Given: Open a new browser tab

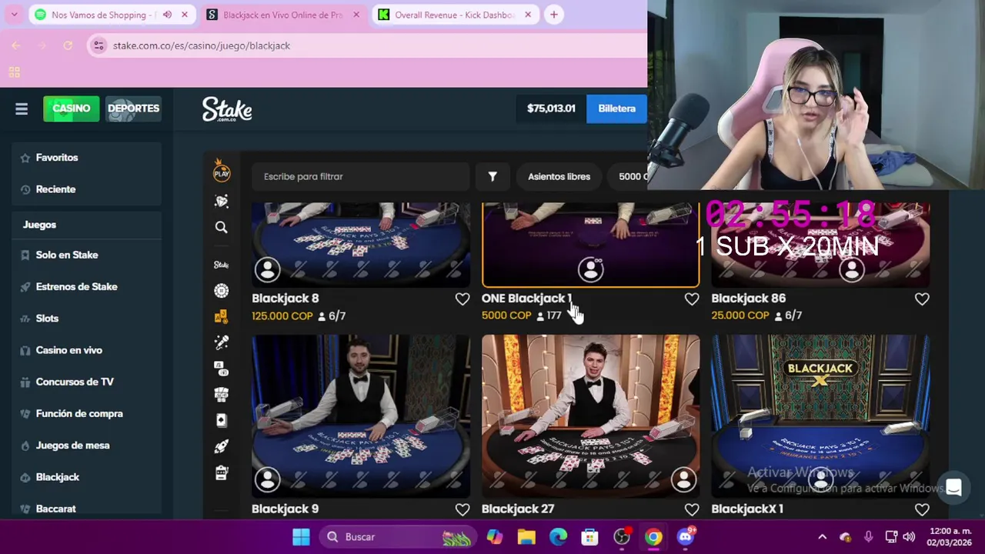Looking at the screenshot, I should (553, 15).
